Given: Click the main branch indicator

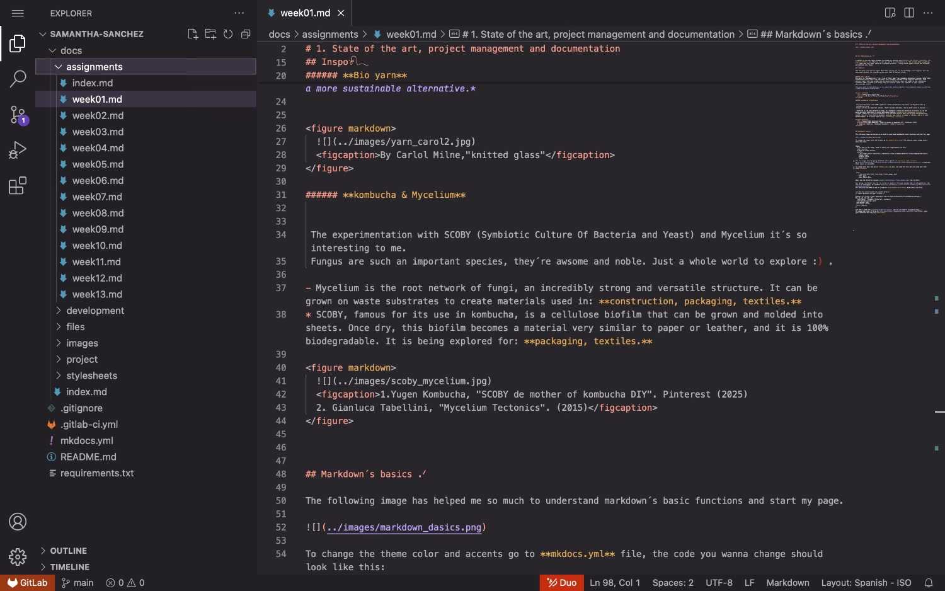Looking at the screenshot, I should (77, 583).
